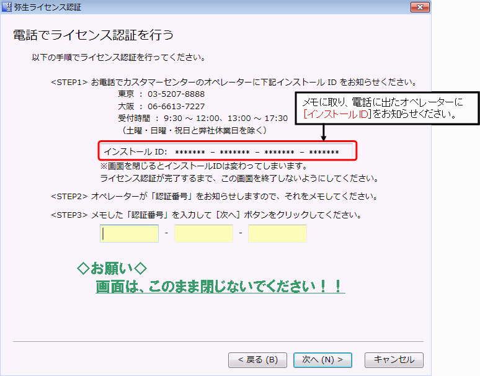This screenshot has width=480, height=376.
Task: Click the middle 認証番号 input box
Action: pos(203,233)
